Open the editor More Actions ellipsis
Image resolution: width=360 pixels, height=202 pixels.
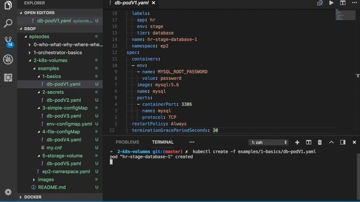pyautogui.click(x=354, y=3)
